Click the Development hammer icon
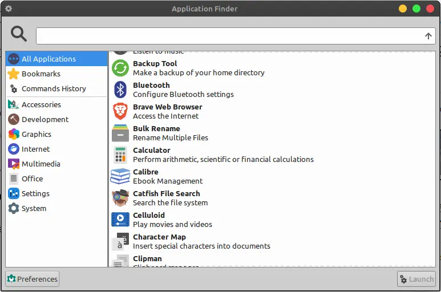The image size is (441, 292). point(14,119)
